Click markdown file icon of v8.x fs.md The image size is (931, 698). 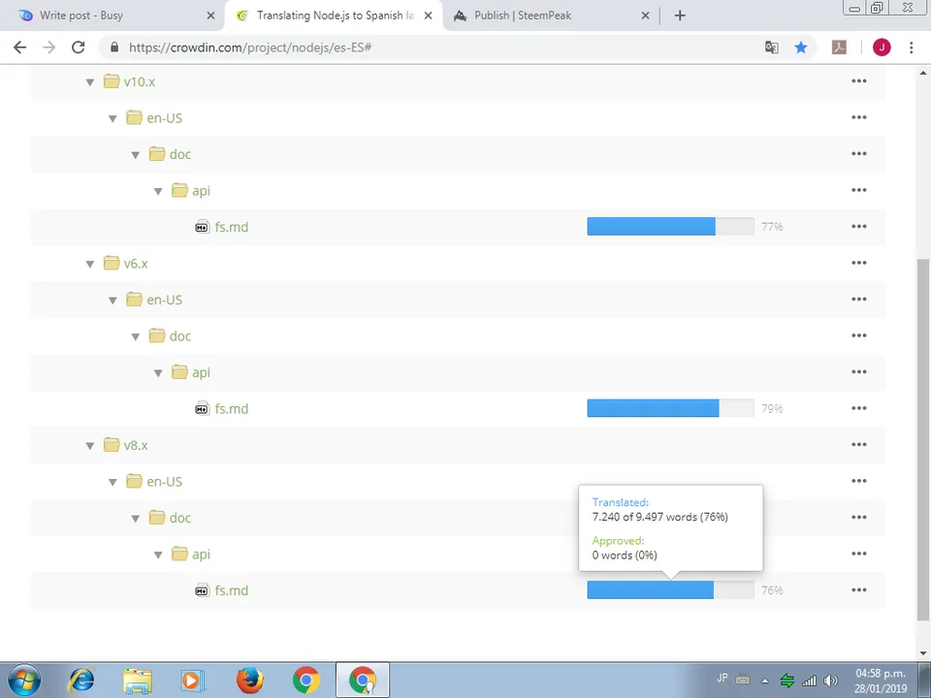click(203, 590)
